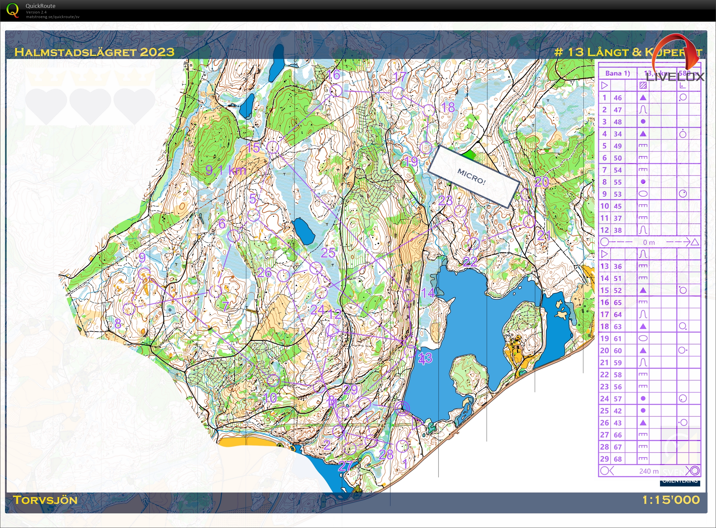This screenshot has width=716, height=528.
Task: Click control code 56 in the table
Action: click(x=618, y=387)
